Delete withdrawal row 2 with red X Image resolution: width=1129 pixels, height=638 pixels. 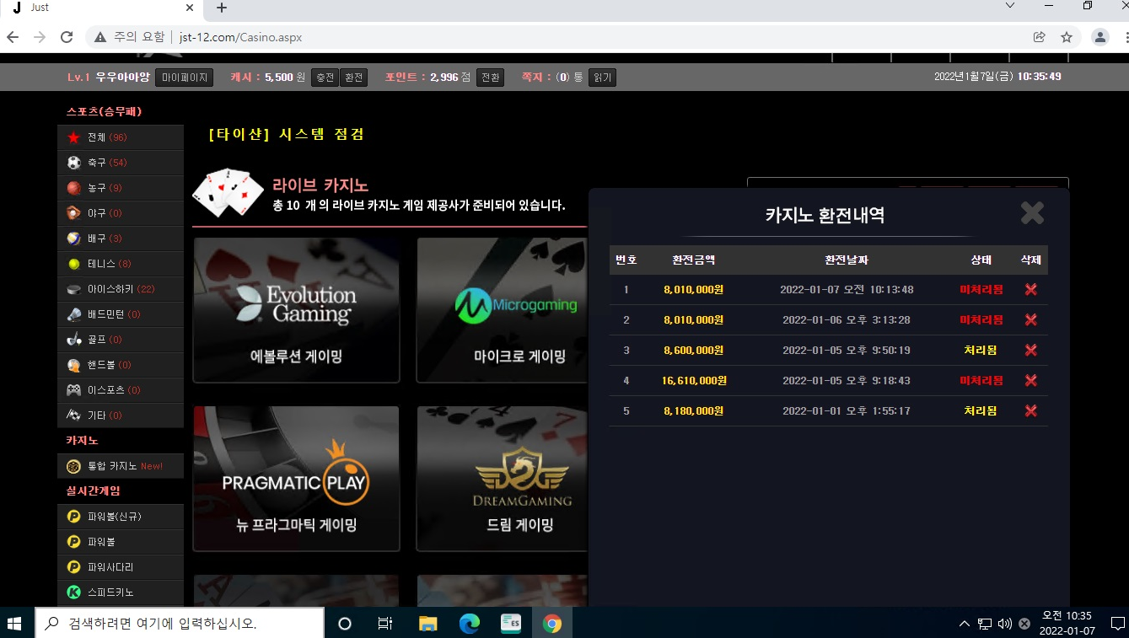(x=1030, y=319)
